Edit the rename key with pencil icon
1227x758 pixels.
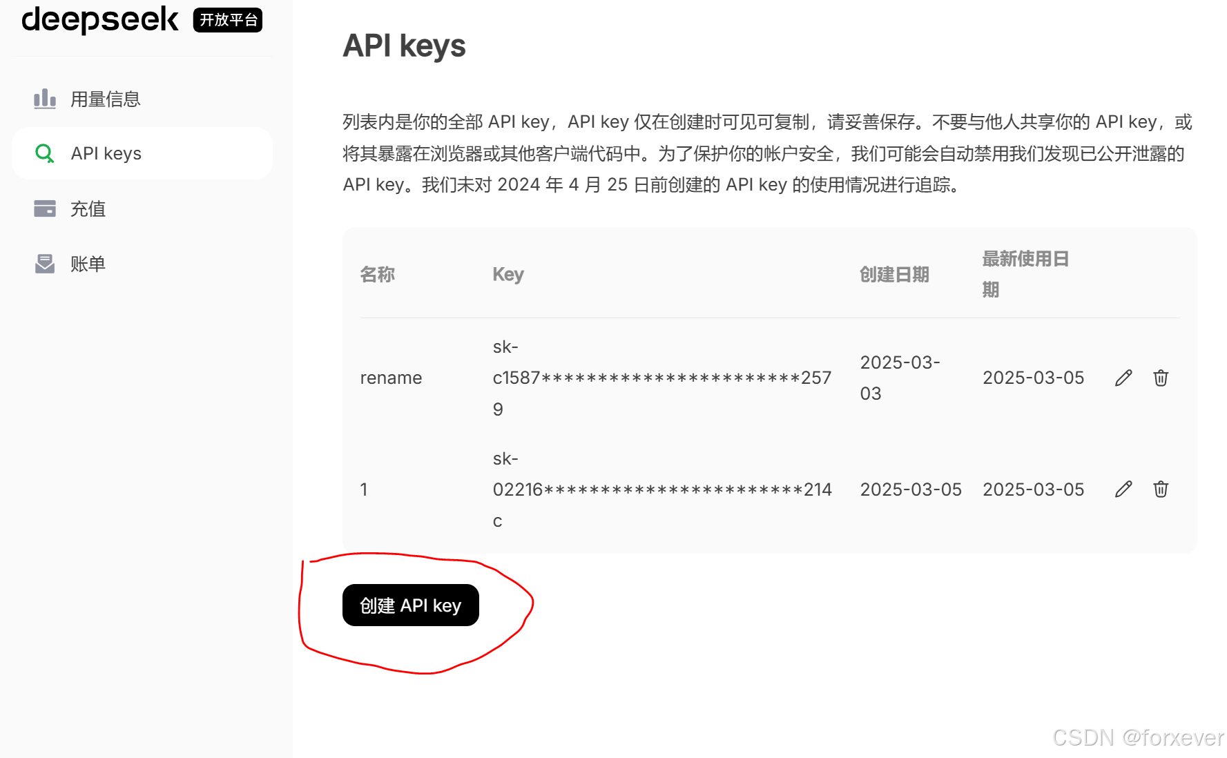[1123, 378]
